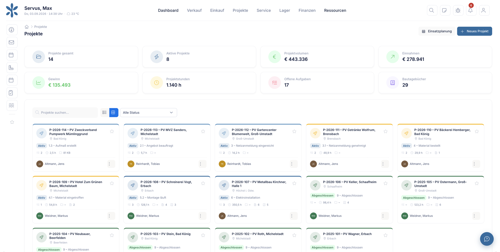Open the help chat bubble button
This screenshot has height=252, width=500.
tap(486, 239)
